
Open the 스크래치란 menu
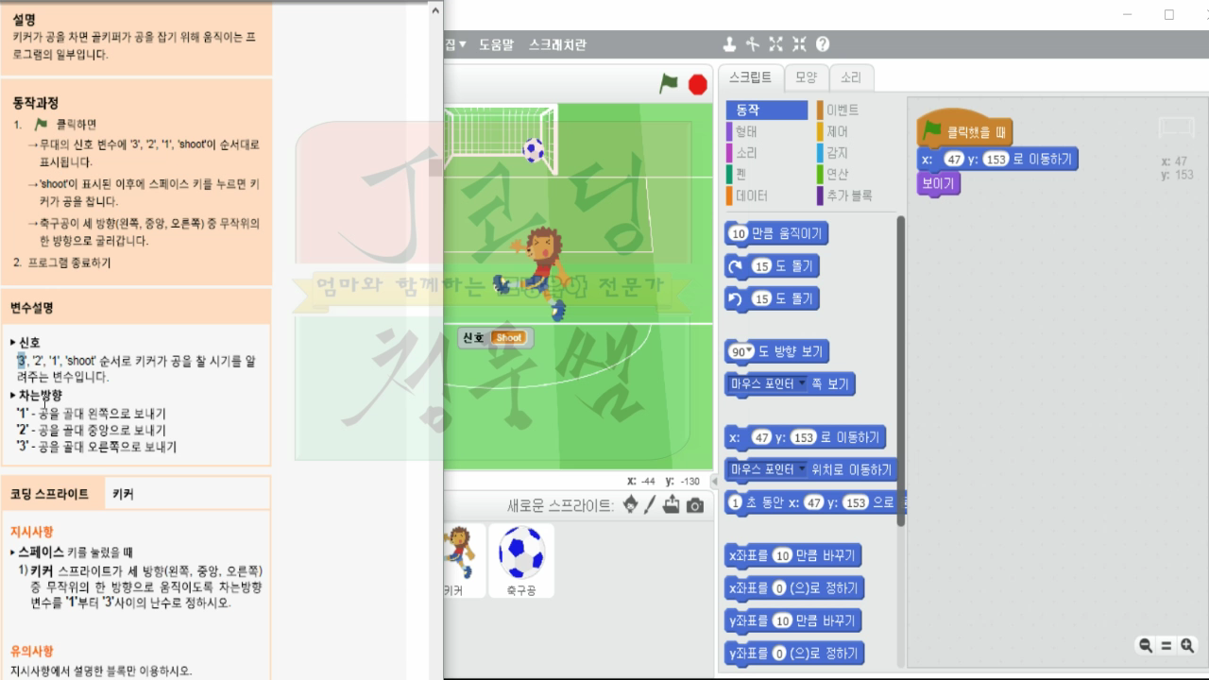[x=557, y=44]
